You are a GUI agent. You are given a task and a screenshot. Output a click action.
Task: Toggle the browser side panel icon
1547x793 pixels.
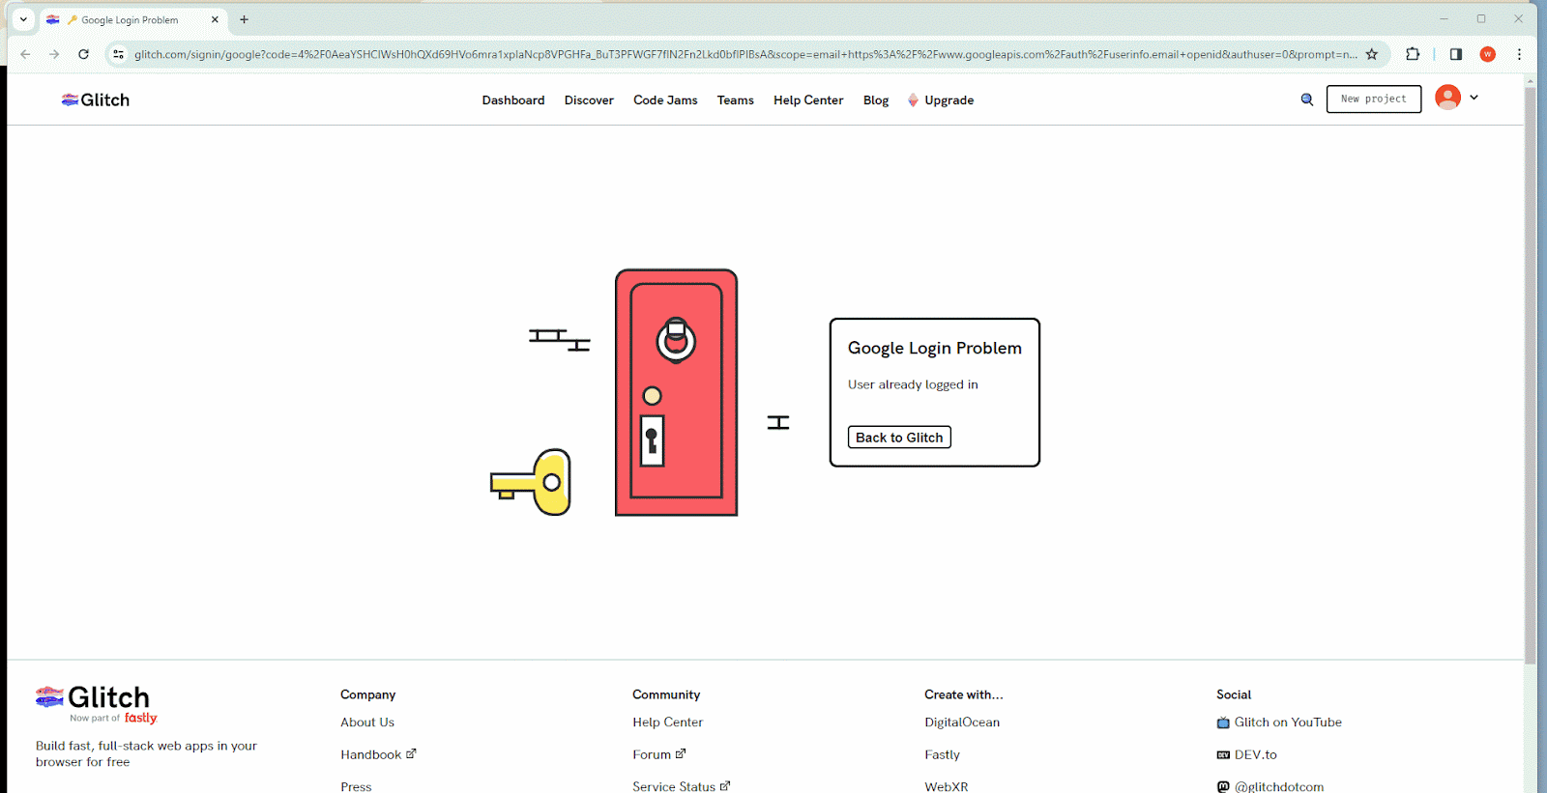pos(1455,54)
